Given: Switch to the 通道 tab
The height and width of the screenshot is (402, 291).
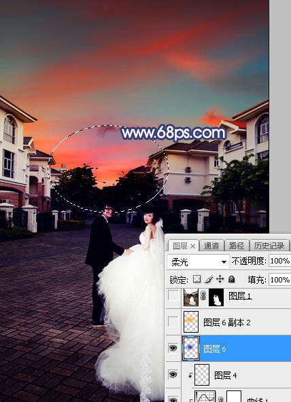Looking at the screenshot, I should (211, 246).
